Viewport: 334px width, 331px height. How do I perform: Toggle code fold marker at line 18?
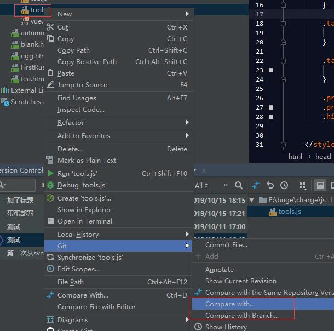click(283, 24)
